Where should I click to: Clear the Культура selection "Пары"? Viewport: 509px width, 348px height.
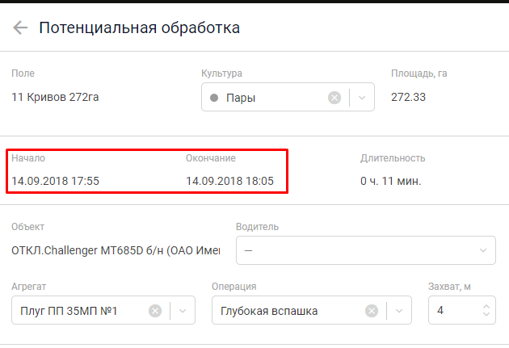[334, 98]
